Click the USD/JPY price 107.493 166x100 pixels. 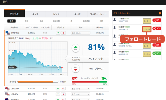tap(31, 94)
